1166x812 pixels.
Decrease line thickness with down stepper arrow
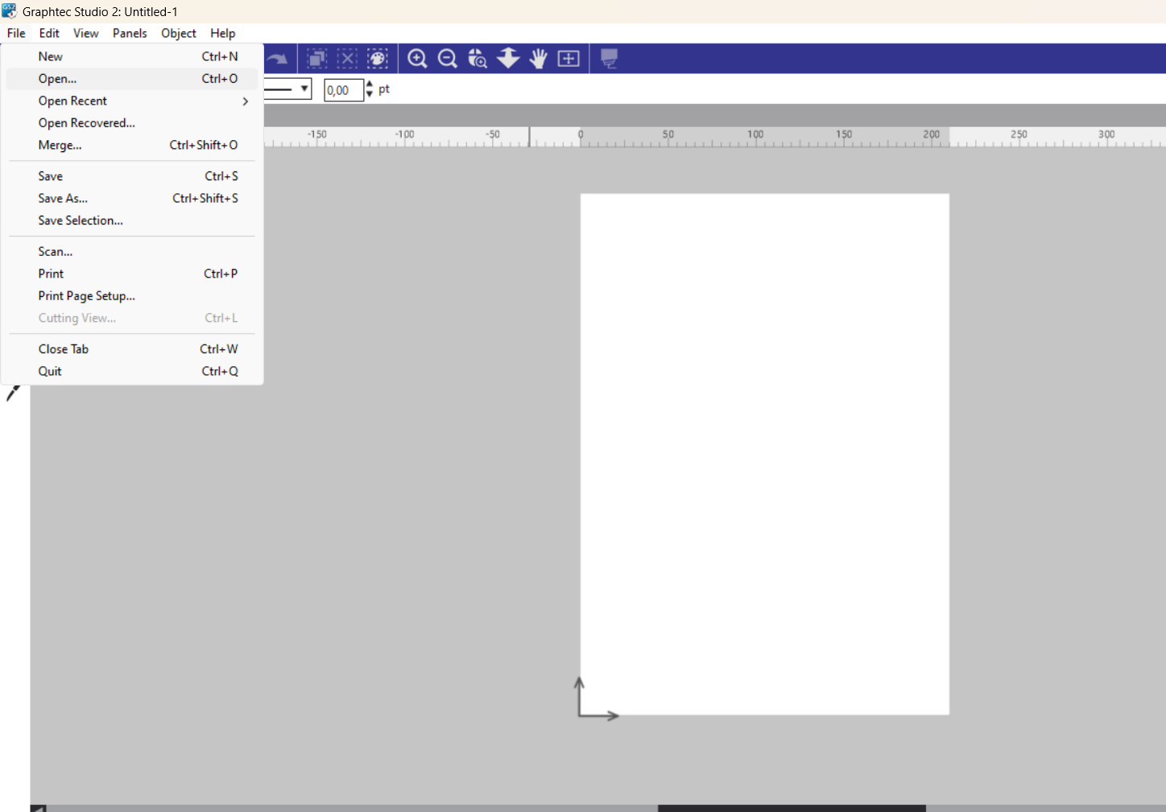[370, 95]
